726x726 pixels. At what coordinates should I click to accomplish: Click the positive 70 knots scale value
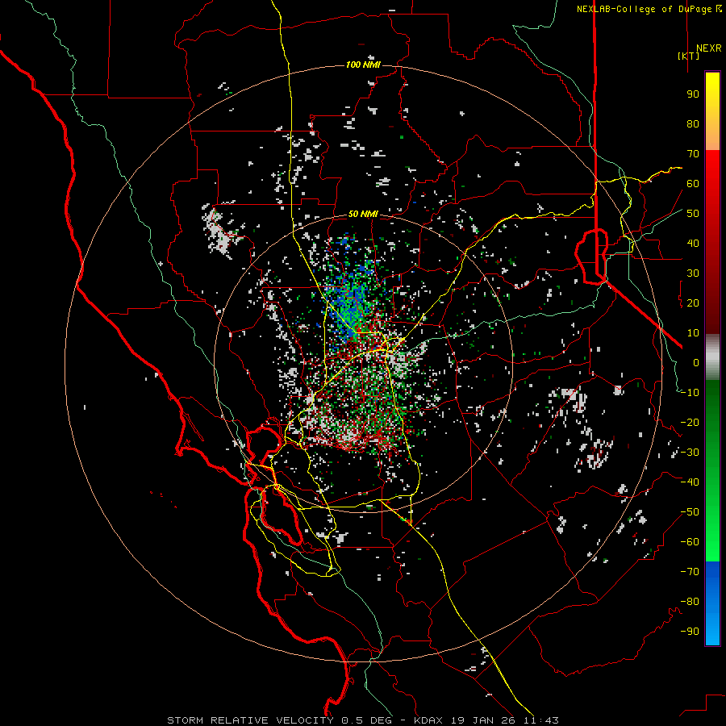pos(693,154)
